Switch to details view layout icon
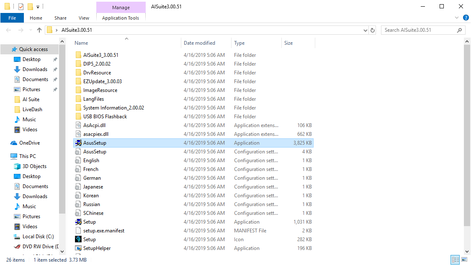The image size is (471, 265). [456, 260]
